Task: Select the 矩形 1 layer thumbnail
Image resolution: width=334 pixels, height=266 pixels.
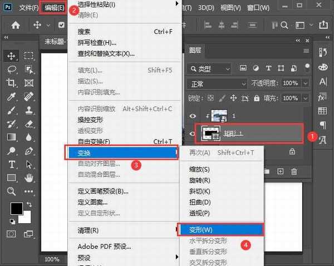Action: pos(210,134)
